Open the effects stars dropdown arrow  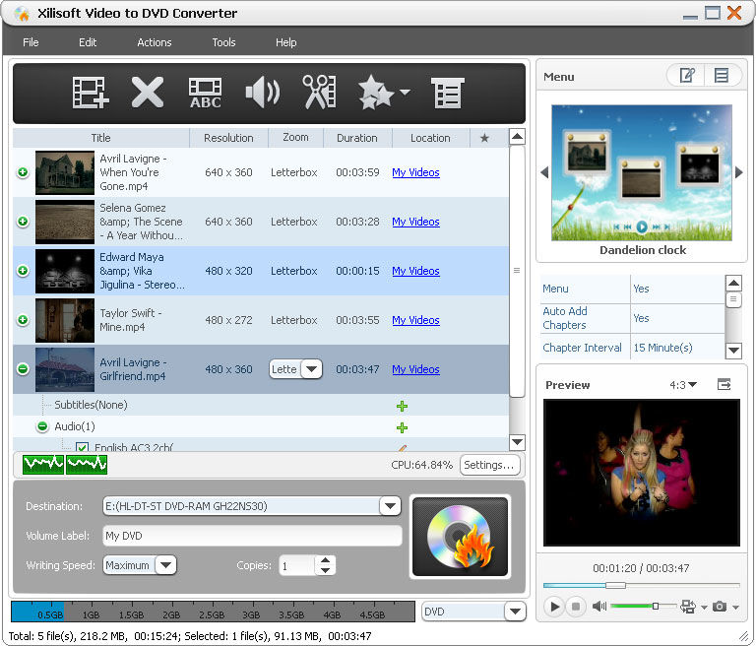click(405, 92)
